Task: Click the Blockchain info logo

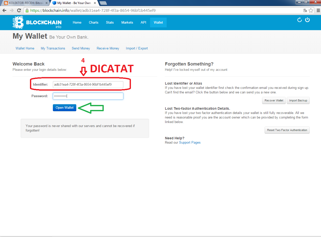Action: click(x=37, y=22)
